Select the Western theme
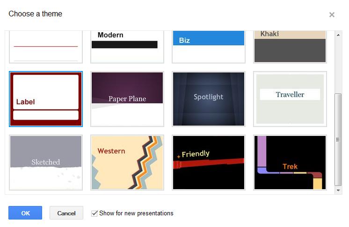This screenshot has width=349, height=227. pyautogui.click(x=127, y=163)
